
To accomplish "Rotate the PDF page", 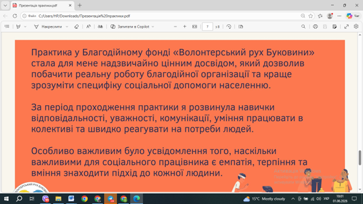I will 229,27.
